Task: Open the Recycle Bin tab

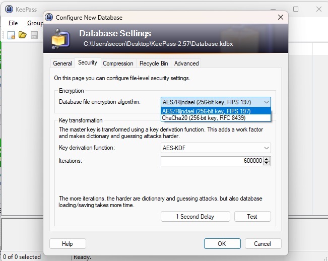Action: (154, 63)
